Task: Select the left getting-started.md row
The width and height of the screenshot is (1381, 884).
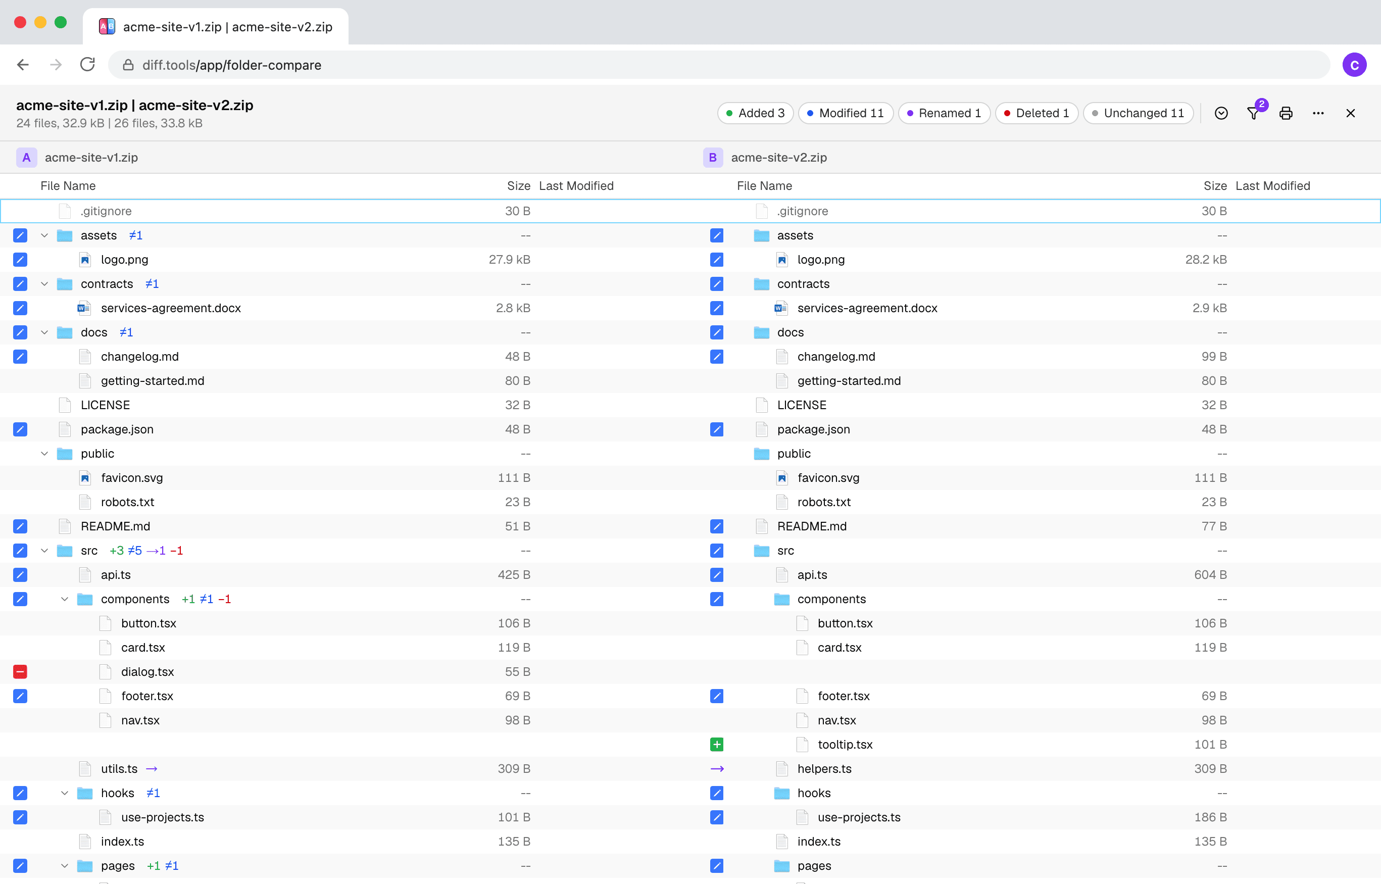Action: pos(344,381)
